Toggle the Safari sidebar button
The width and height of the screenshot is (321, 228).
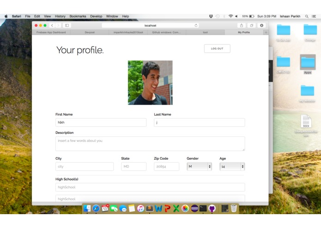67,25
